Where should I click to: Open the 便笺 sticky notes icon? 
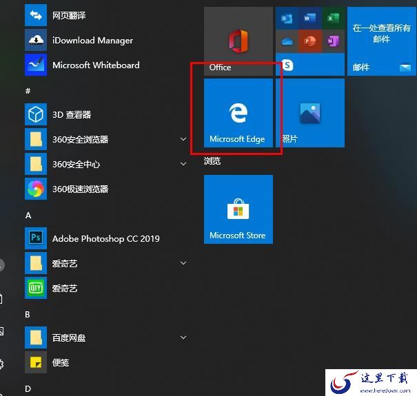coord(36,362)
